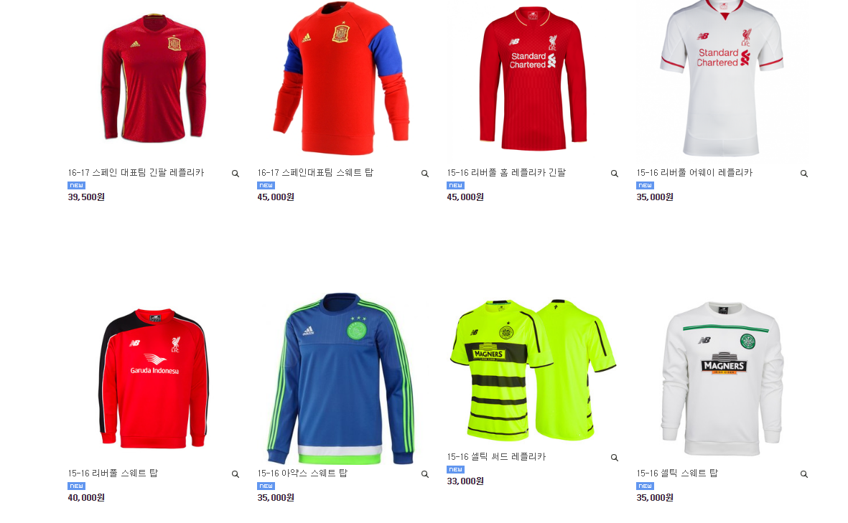Image resolution: width=848 pixels, height=523 pixels.
Task: Click magnifier icon next to 15-16 리버풀 스웨트 탑
Action: (236, 473)
